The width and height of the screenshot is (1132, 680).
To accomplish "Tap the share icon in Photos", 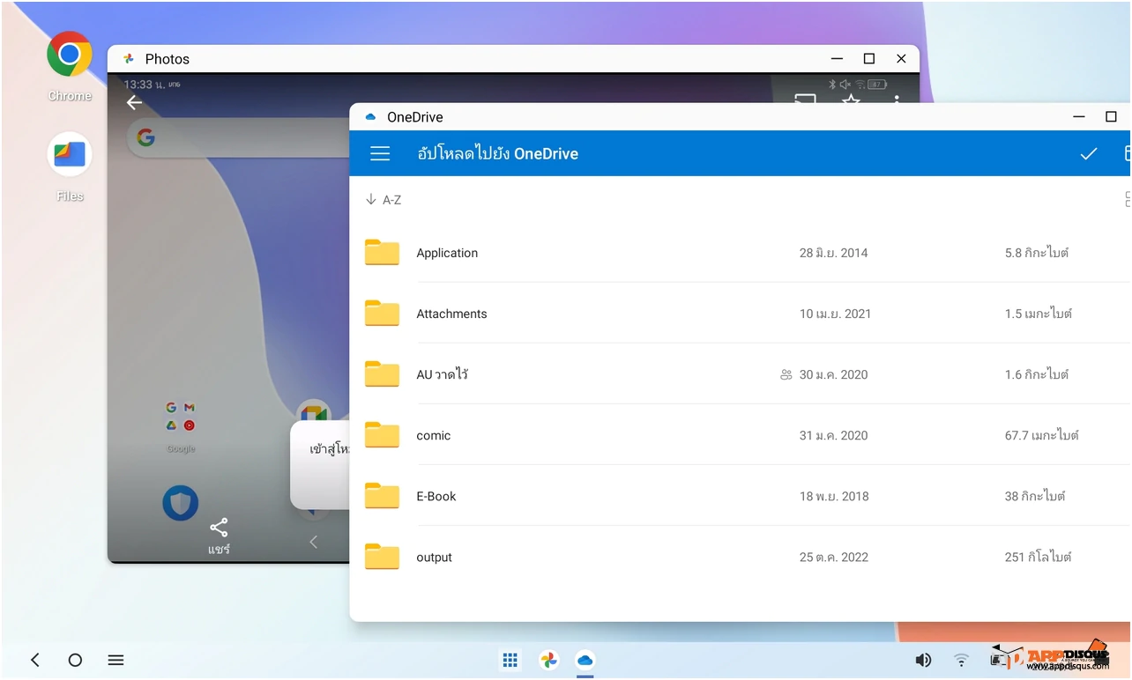I will tap(219, 528).
